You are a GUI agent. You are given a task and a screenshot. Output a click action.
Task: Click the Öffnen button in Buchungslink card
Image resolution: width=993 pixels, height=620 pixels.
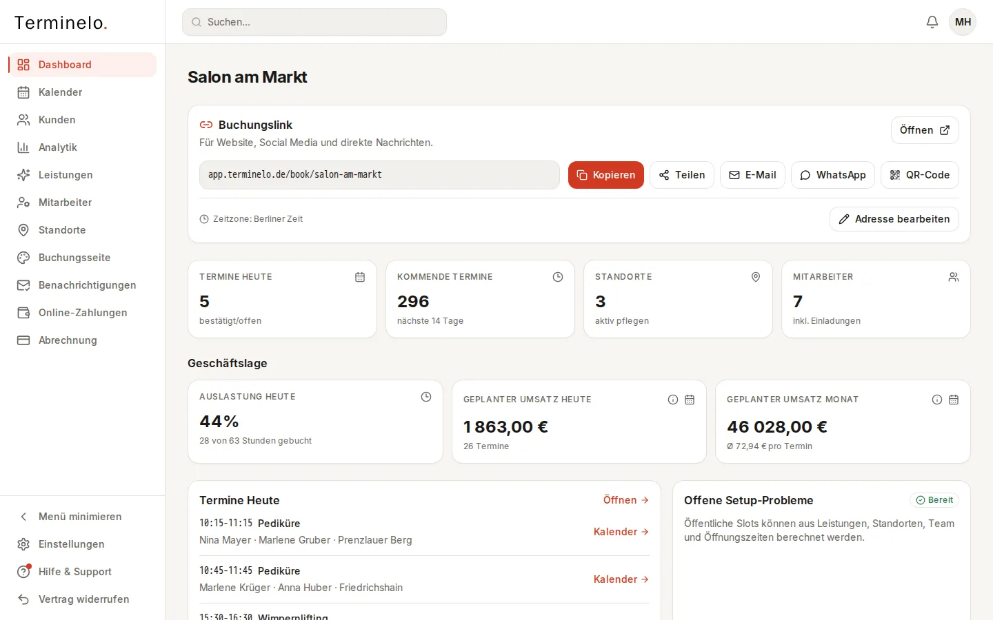[x=925, y=130]
